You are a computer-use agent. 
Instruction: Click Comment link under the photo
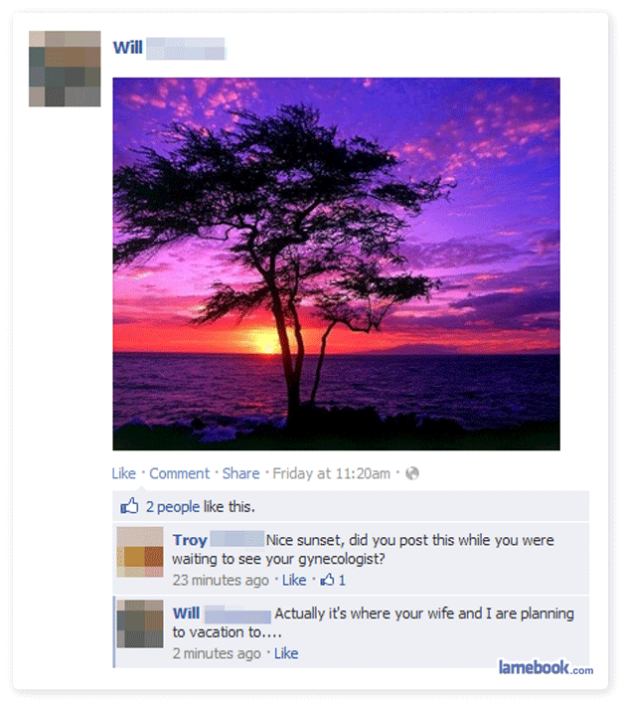[180, 473]
